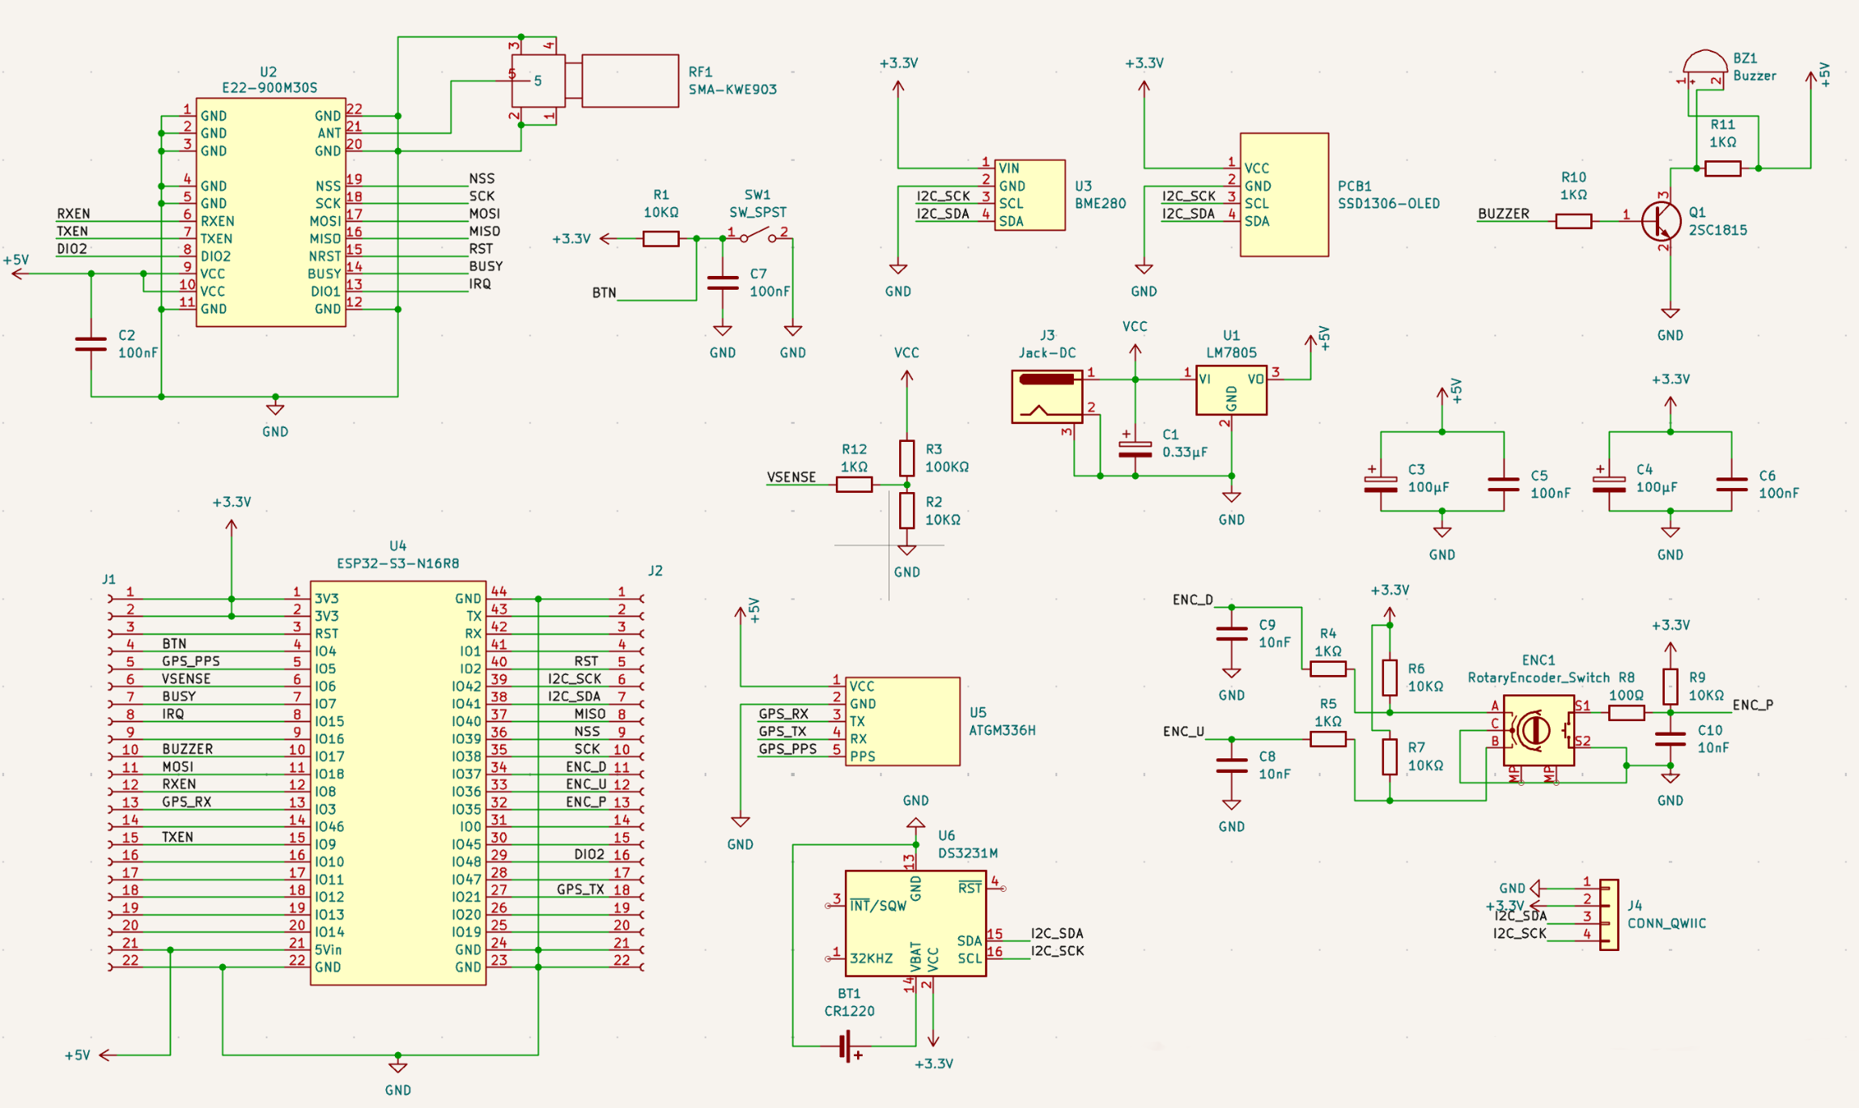Click the BME280 sensor symbol U3
Screen dimensions: 1859x1108
[1028, 194]
